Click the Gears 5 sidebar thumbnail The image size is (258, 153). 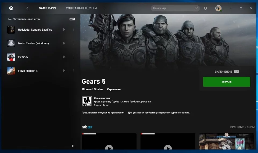point(11,57)
